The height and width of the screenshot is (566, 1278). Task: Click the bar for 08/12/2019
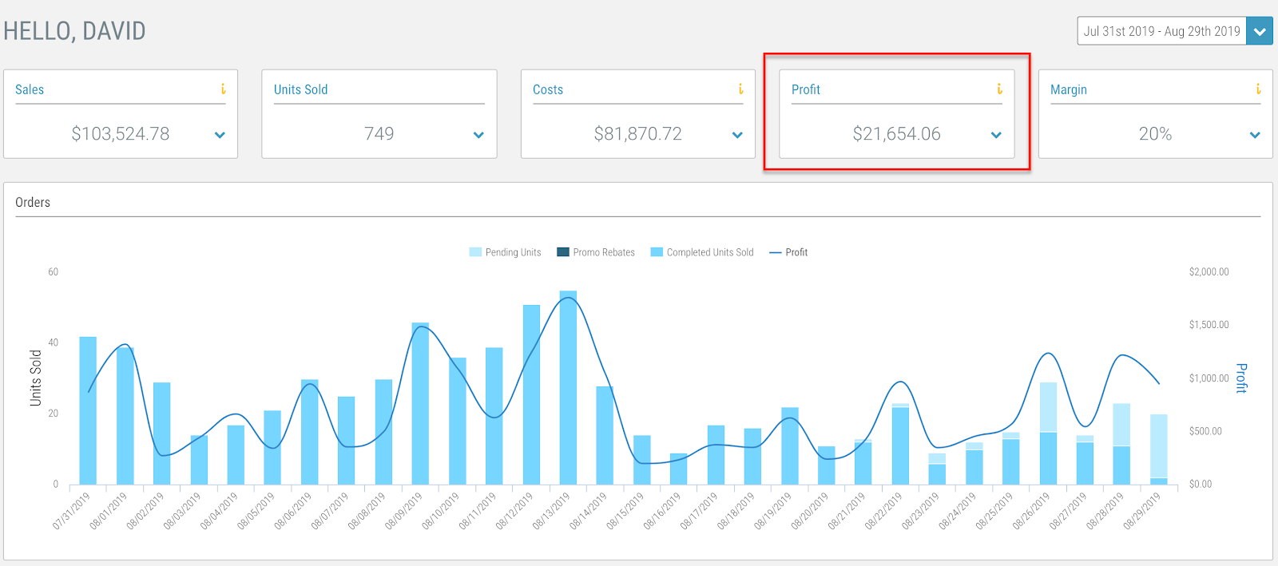tap(531, 394)
